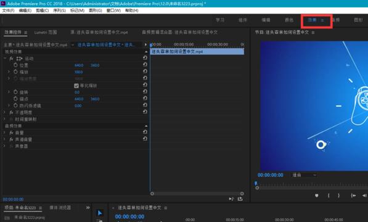Image resolution: width=368 pixels, height=222 pixels.
Task: Click the Program monitor playhead marker
Action: point(256,183)
